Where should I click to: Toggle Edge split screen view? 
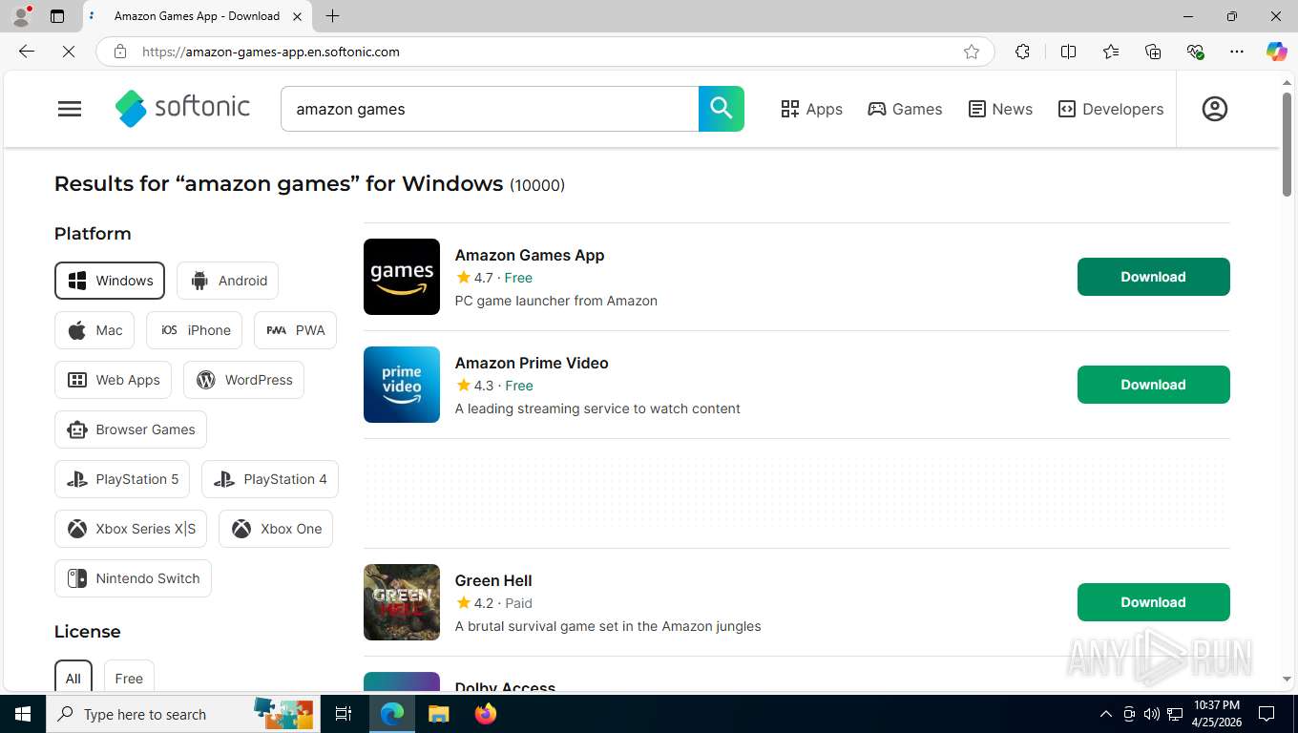(x=1068, y=52)
